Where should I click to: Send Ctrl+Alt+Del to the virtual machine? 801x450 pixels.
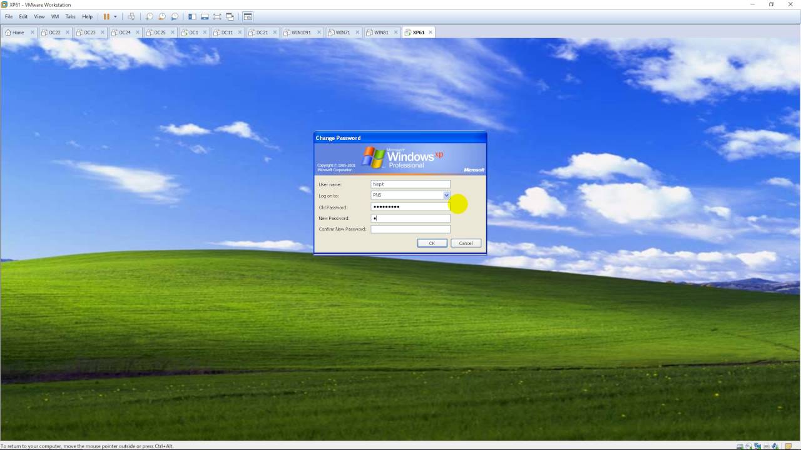[131, 17]
